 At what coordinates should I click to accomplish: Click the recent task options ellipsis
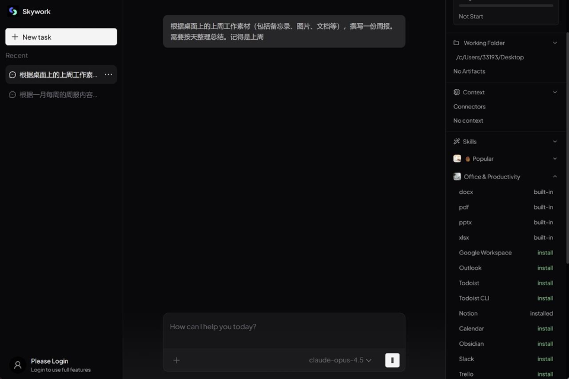[108, 74]
